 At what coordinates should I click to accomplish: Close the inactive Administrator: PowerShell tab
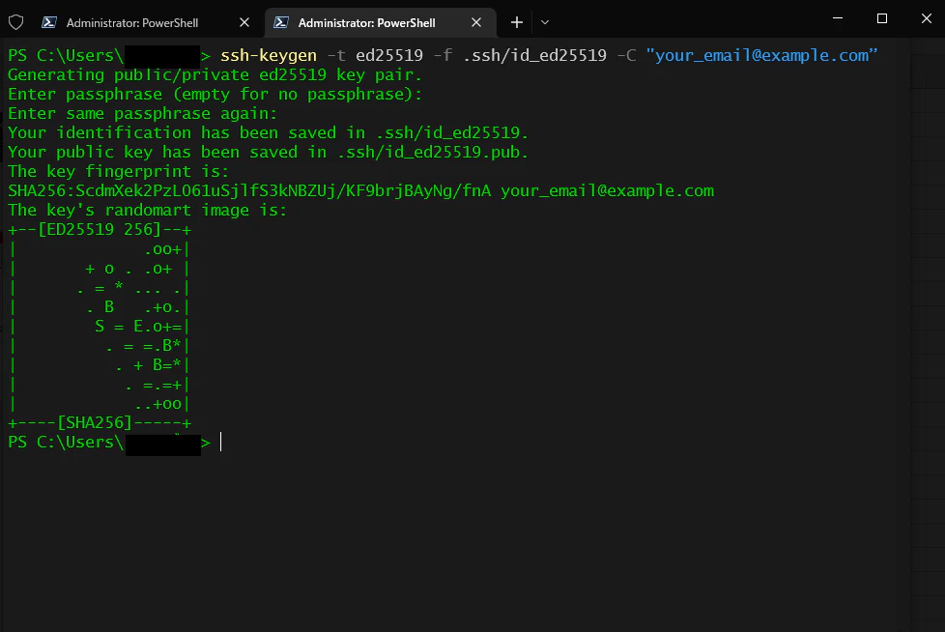pyautogui.click(x=244, y=22)
